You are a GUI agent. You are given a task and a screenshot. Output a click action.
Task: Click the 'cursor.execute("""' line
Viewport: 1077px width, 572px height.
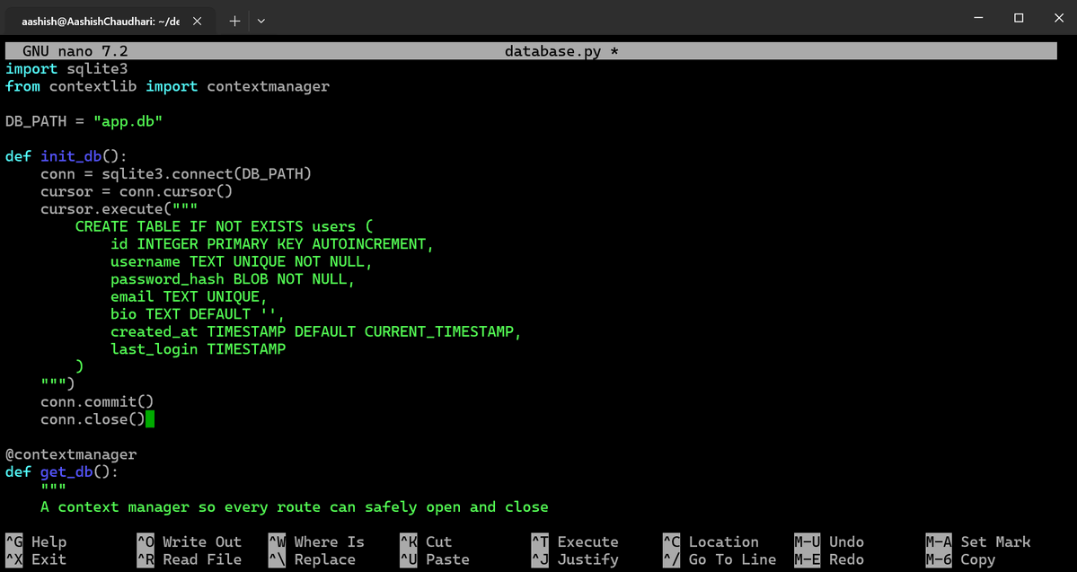(x=119, y=208)
